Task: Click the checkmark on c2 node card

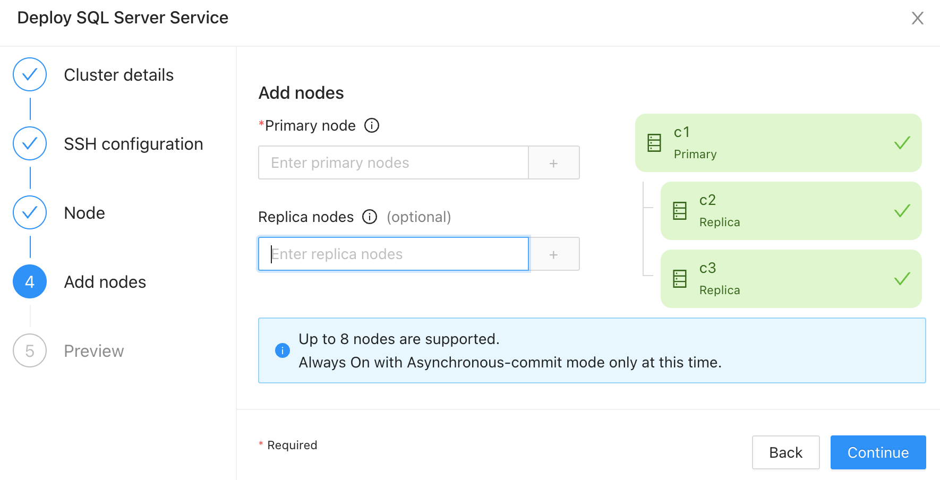Action: tap(902, 211)
